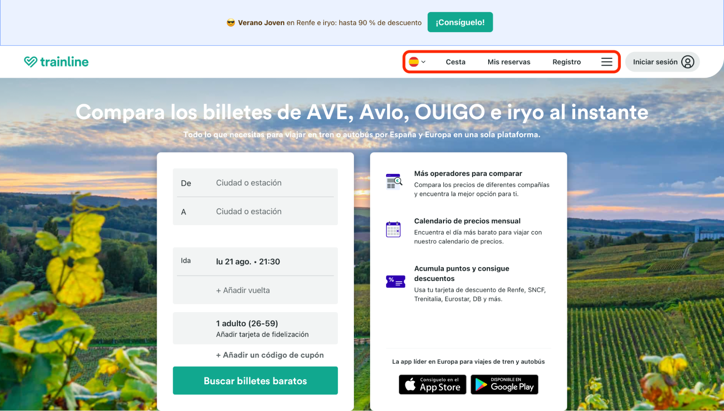Download from the App Store badge
Viewport: 724px width, 411px height.
[432, 384]
